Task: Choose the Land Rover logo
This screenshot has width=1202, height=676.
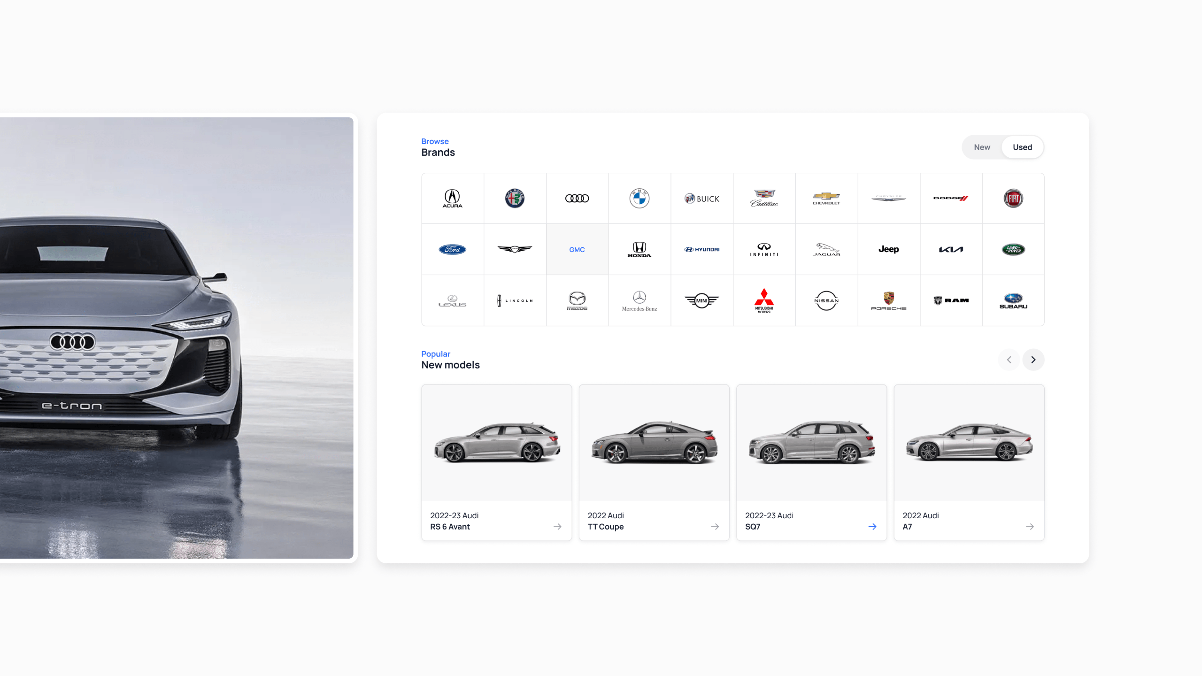Action: click(x=1013, y=249)
